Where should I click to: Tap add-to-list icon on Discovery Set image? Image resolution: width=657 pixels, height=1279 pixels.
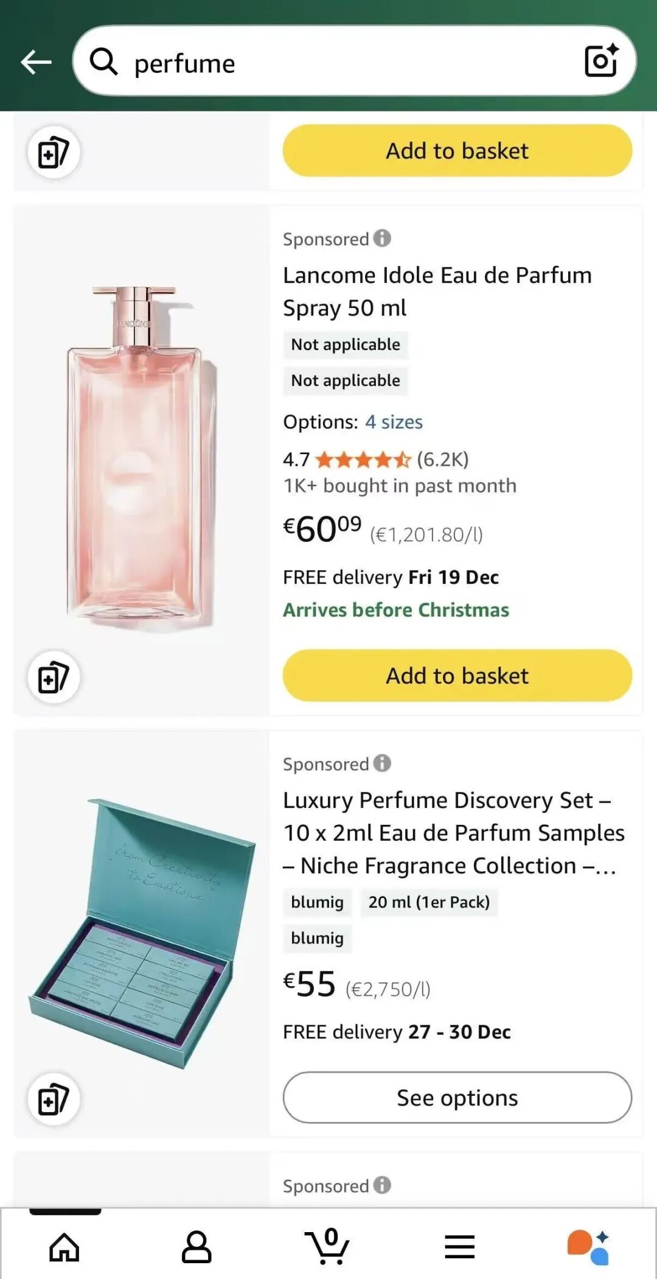(54, 1099)
